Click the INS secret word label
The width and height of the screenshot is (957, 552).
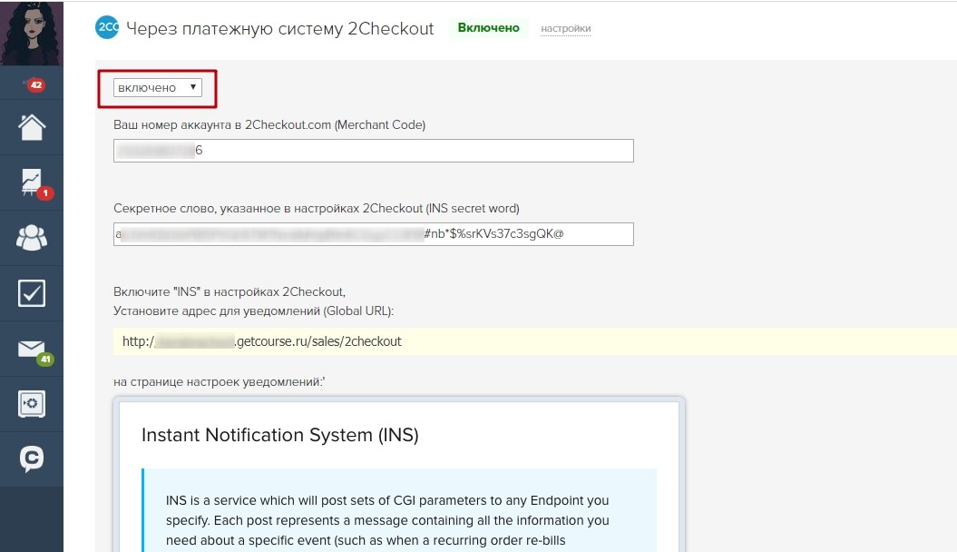tap(317, 208)
